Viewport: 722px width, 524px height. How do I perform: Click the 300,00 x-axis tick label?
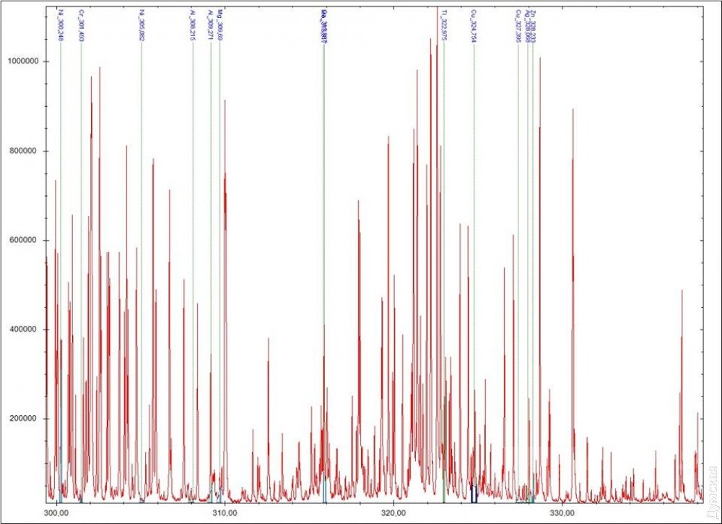[x=56, y=513]
